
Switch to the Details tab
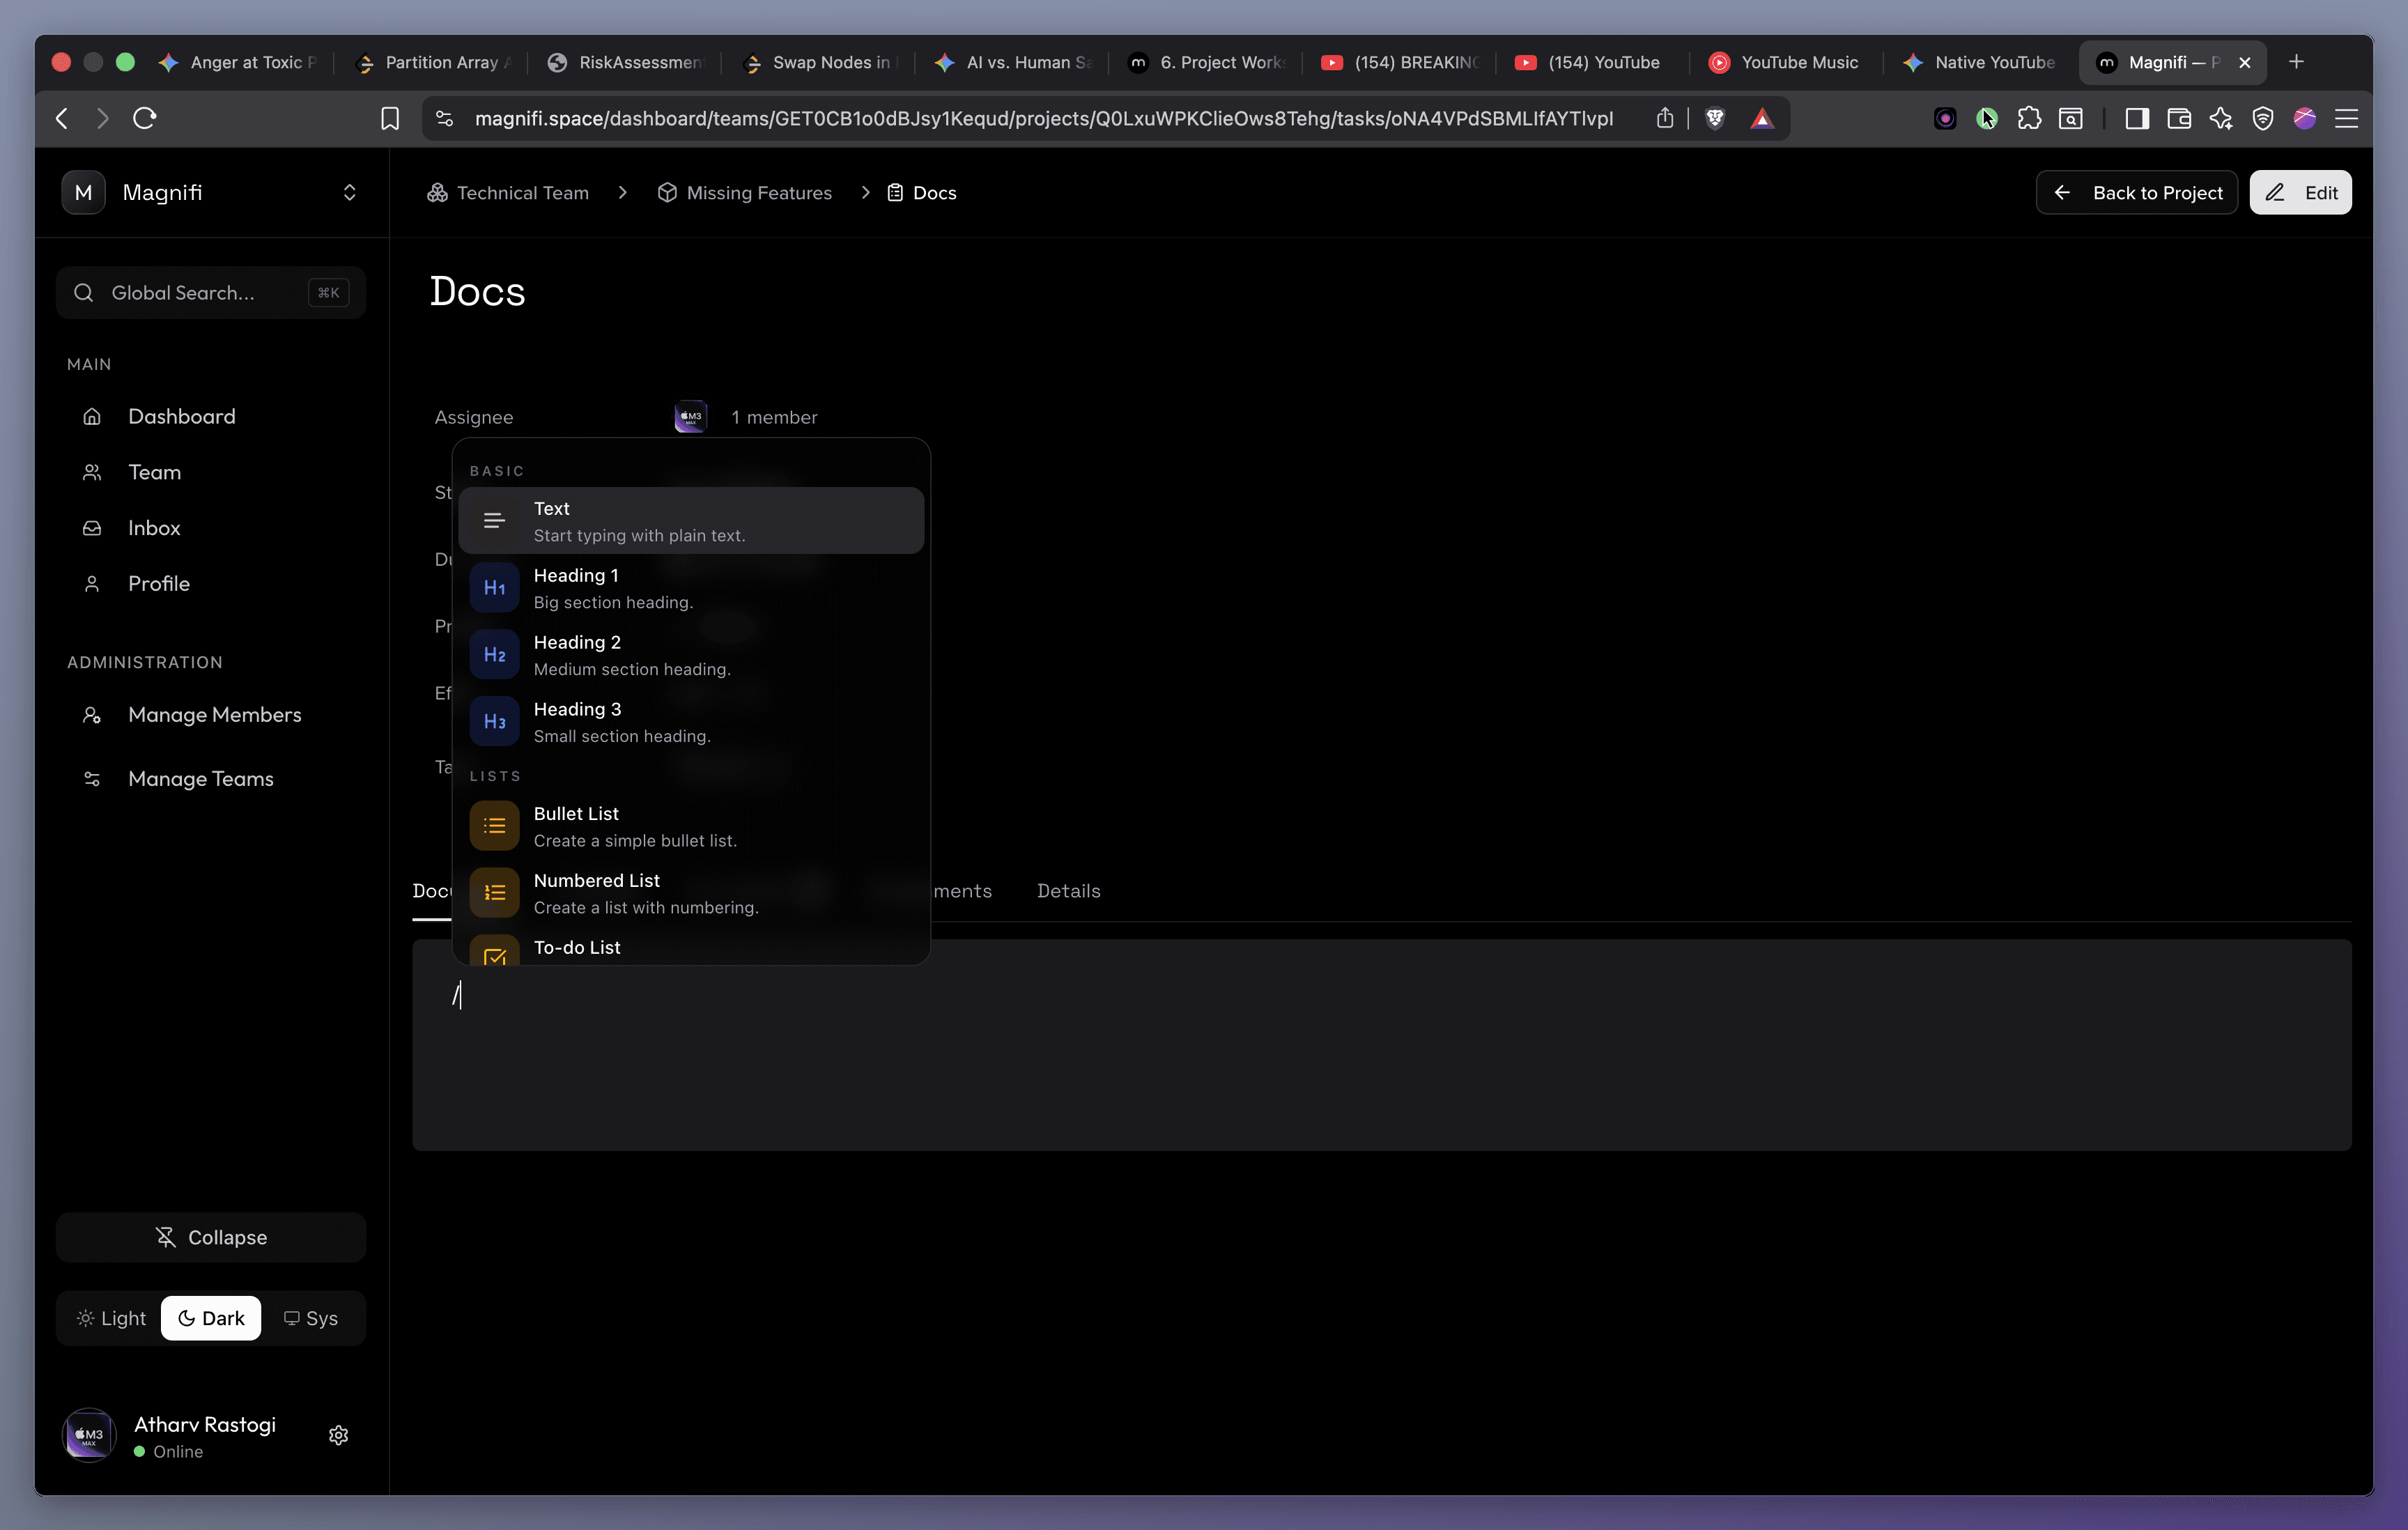click(1068, 891)
